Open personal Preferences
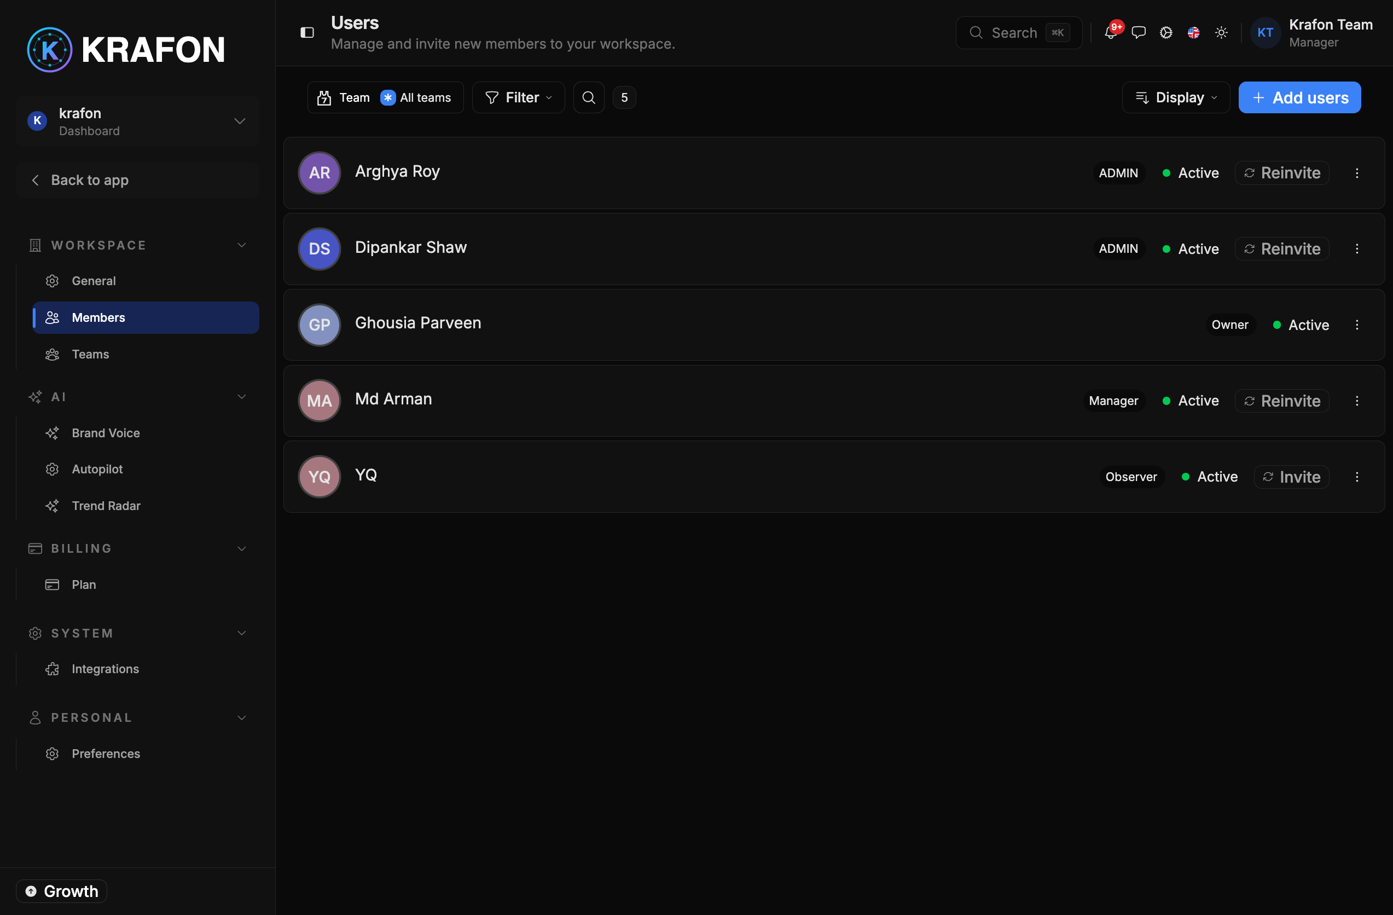This screenshot has width=1393, height=915. 145,754
